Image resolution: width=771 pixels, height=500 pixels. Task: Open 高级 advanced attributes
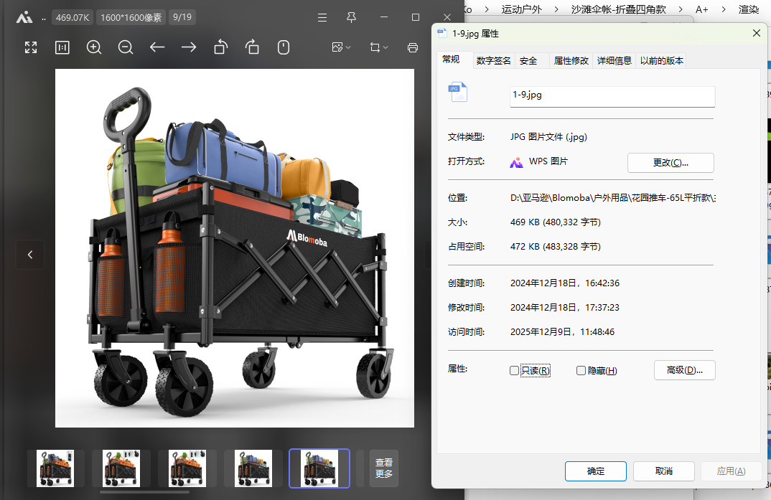tap(684, 370)
